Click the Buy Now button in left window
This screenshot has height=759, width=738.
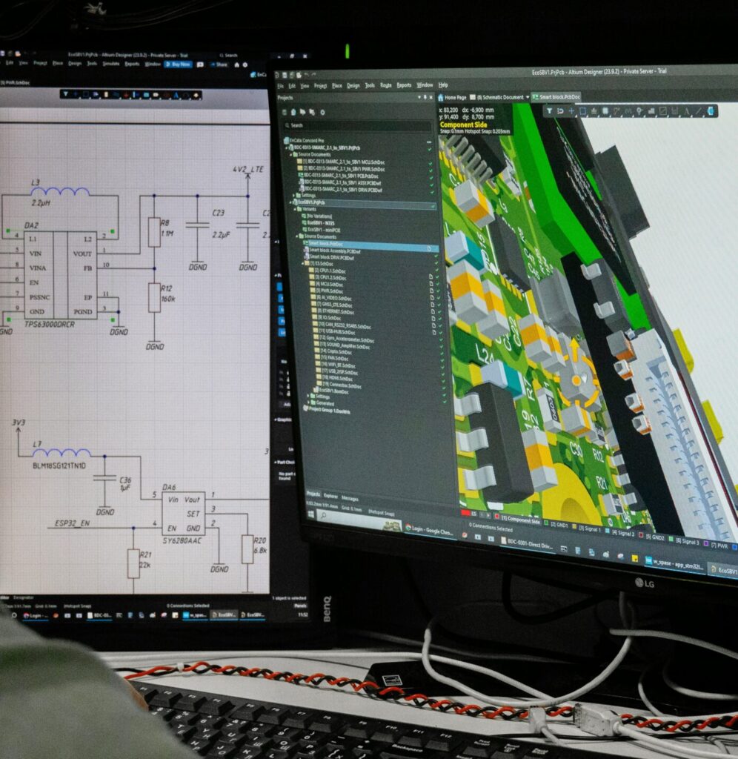tap(179, 64)
